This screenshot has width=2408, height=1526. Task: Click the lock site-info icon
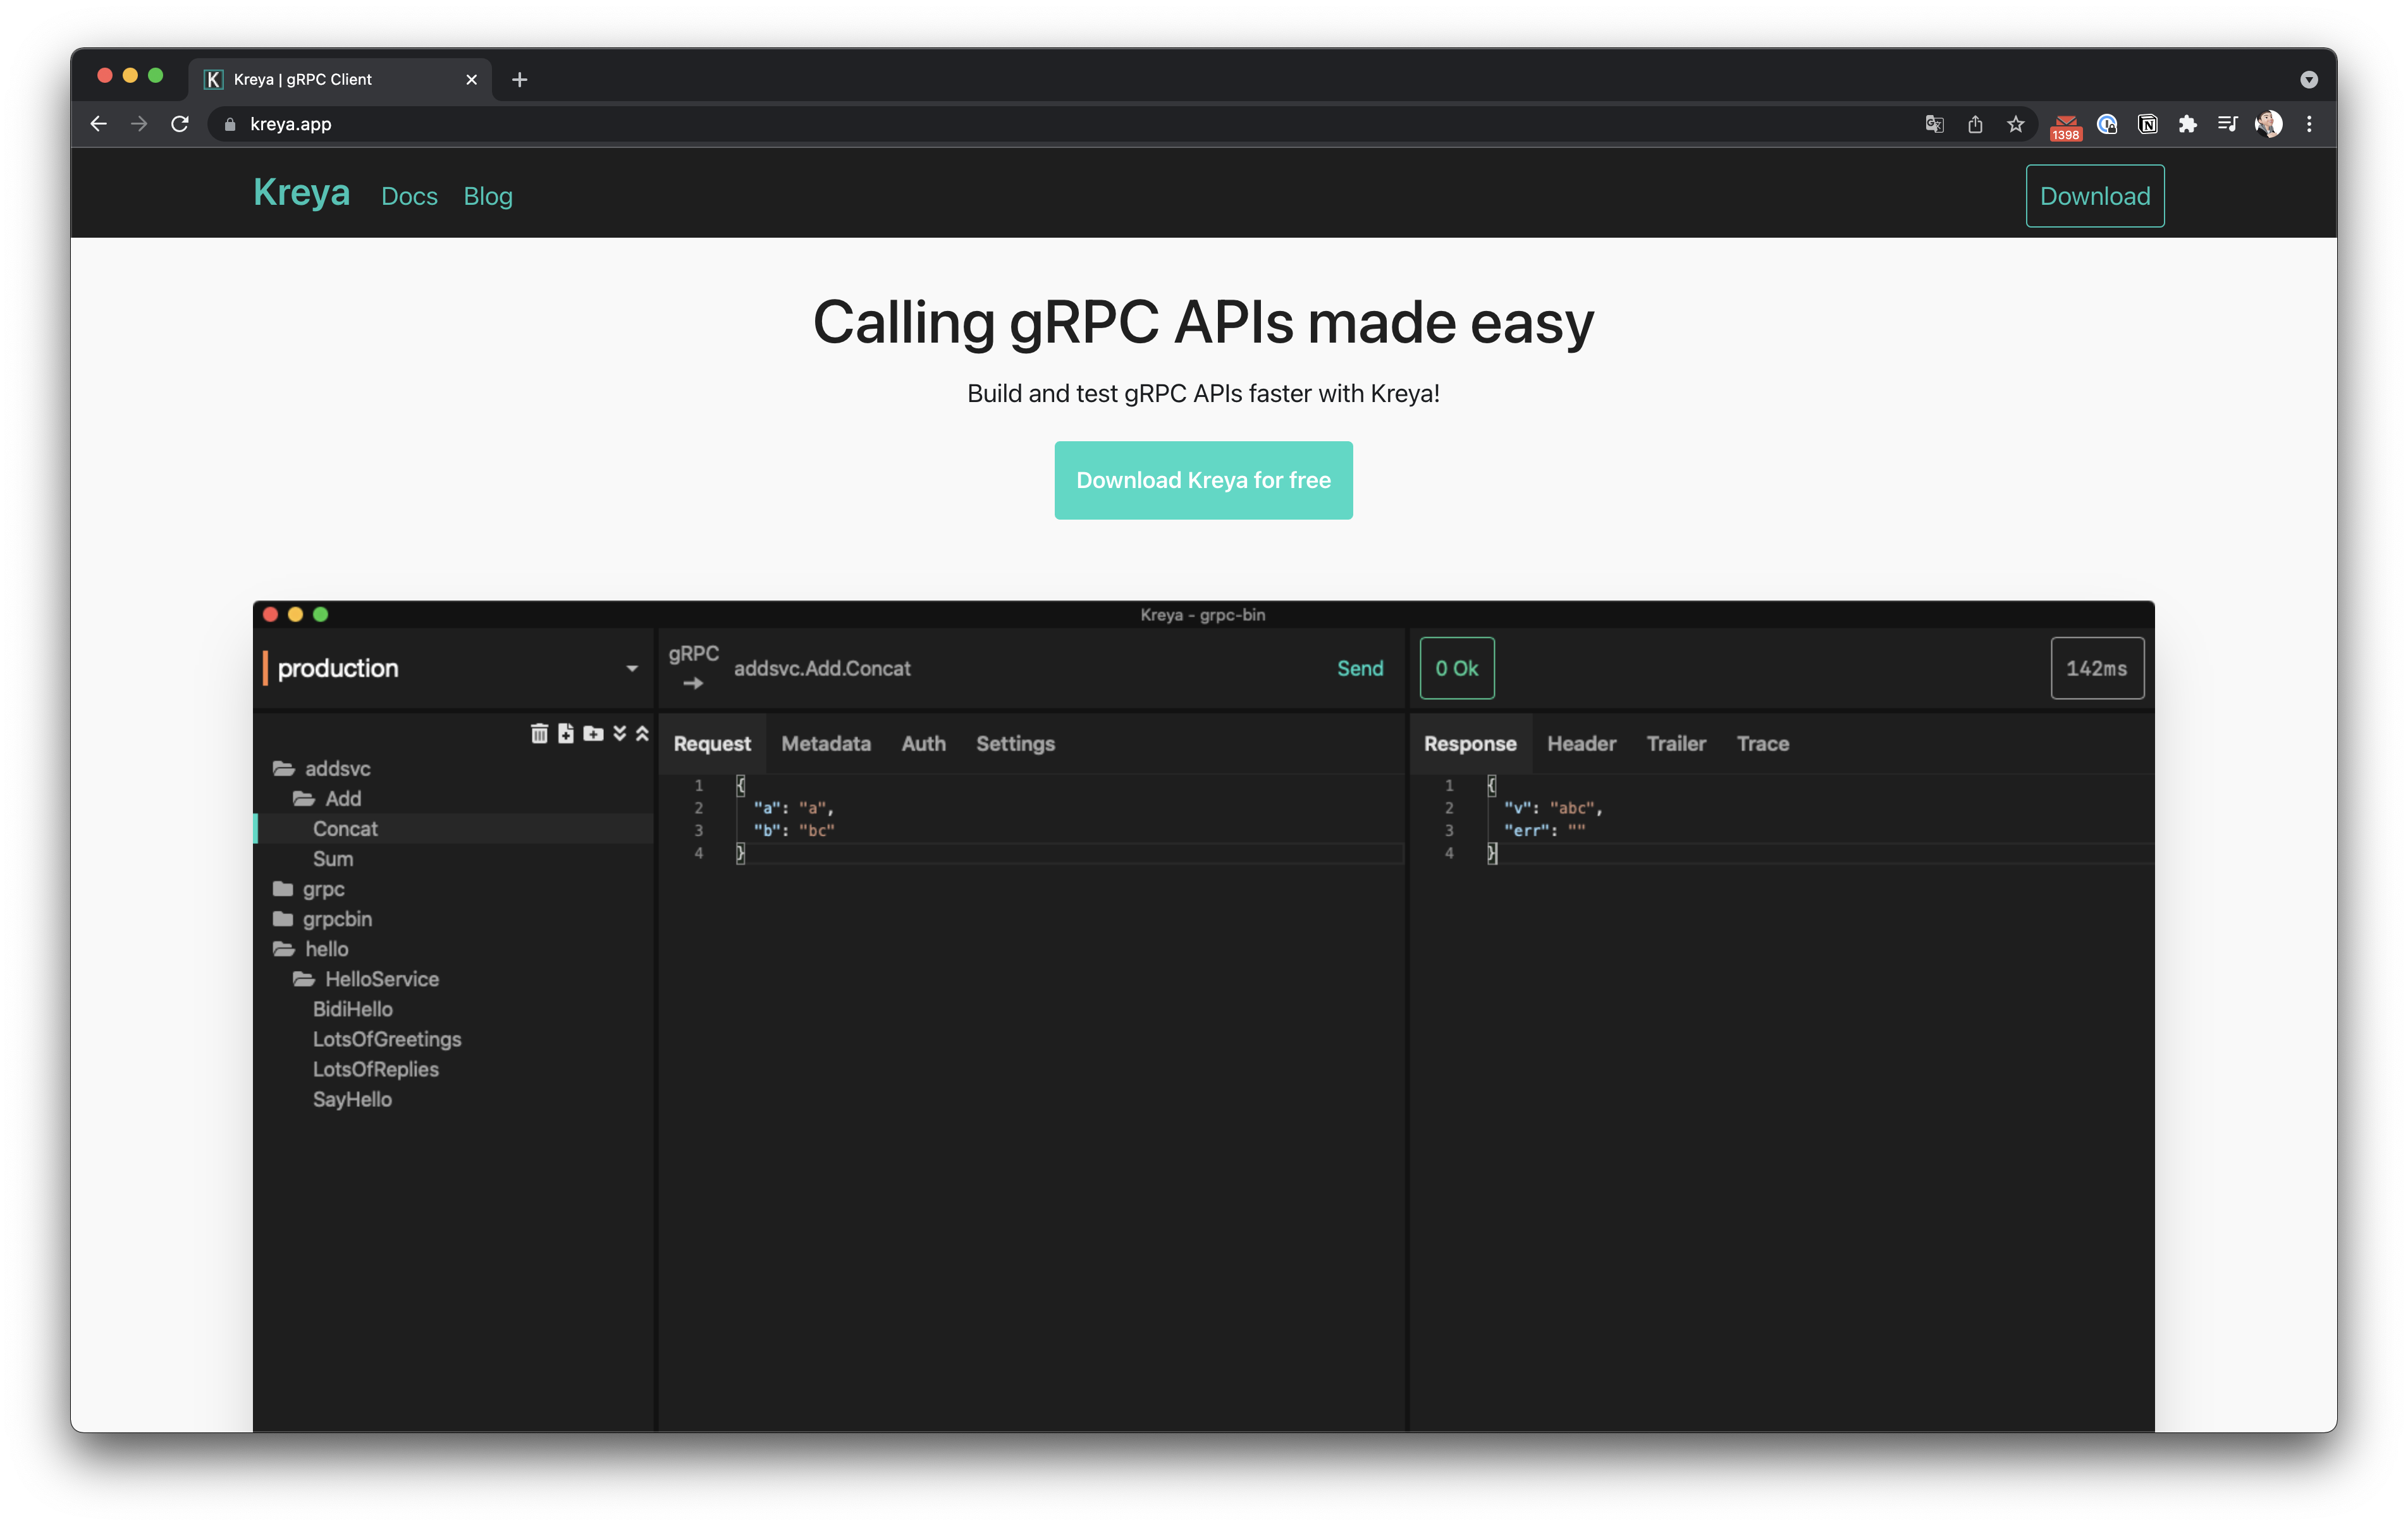(230, 124)
